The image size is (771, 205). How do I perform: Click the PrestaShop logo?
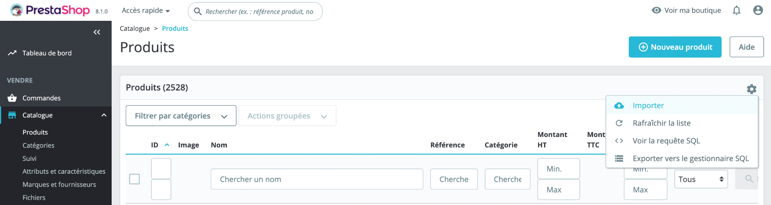click(49, 10)
